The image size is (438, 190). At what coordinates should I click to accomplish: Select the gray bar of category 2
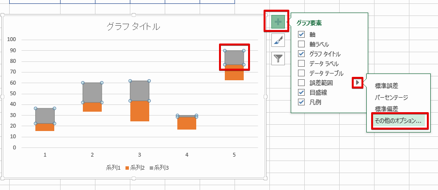click(x=92, y=92)
